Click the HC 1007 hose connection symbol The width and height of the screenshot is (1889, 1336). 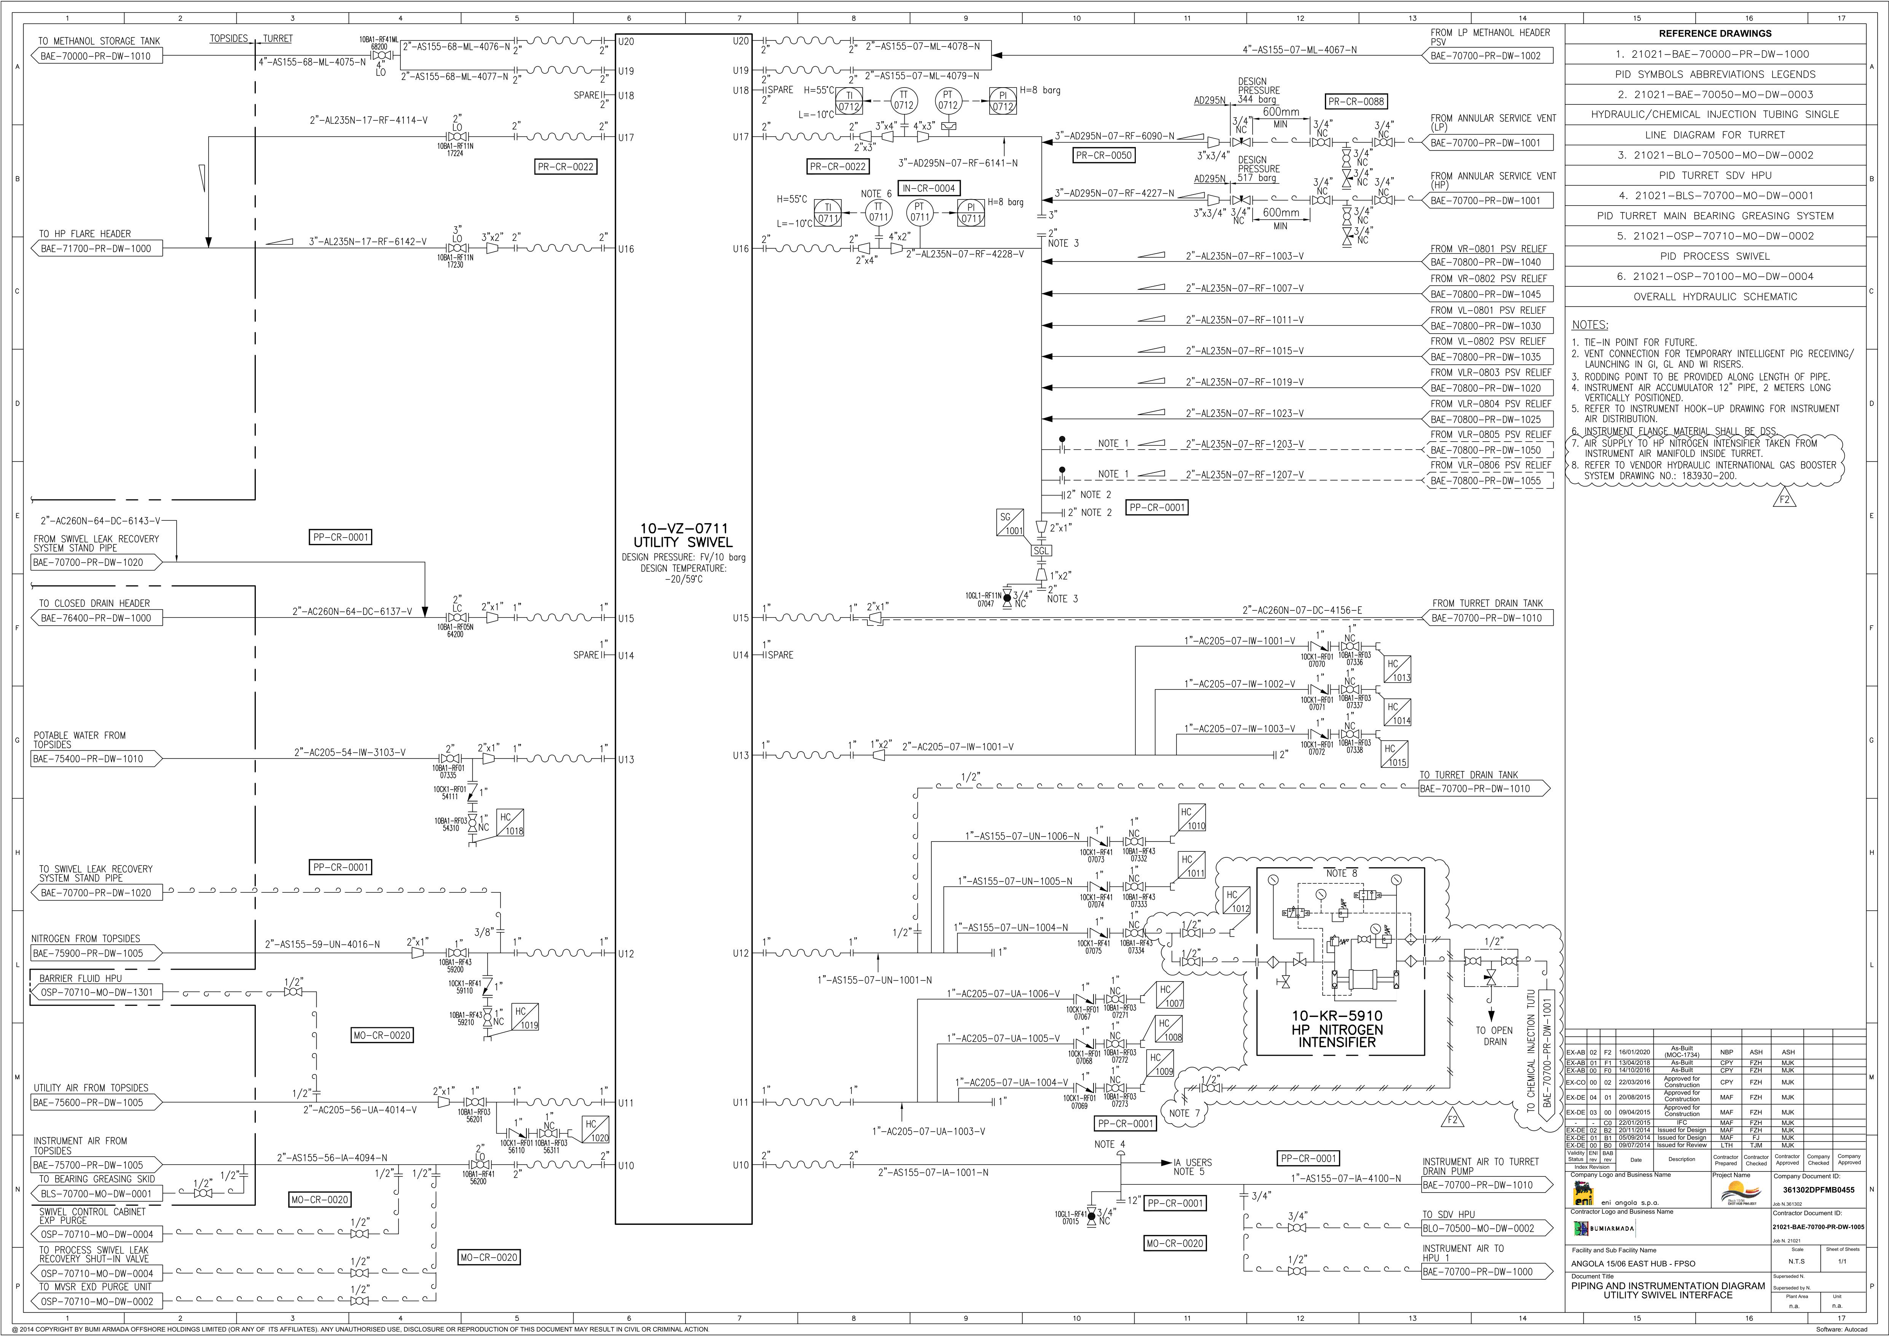coord(1170,996)
